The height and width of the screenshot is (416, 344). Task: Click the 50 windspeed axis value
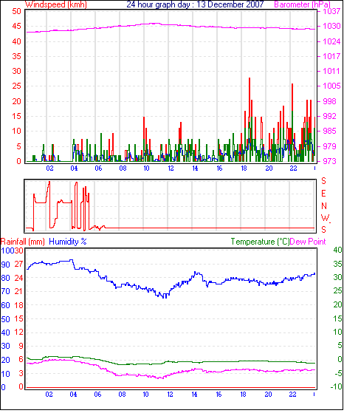click(x=16, y=11)
